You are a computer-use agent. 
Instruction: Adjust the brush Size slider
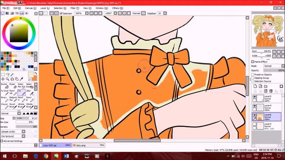click(x=27, y=118)
